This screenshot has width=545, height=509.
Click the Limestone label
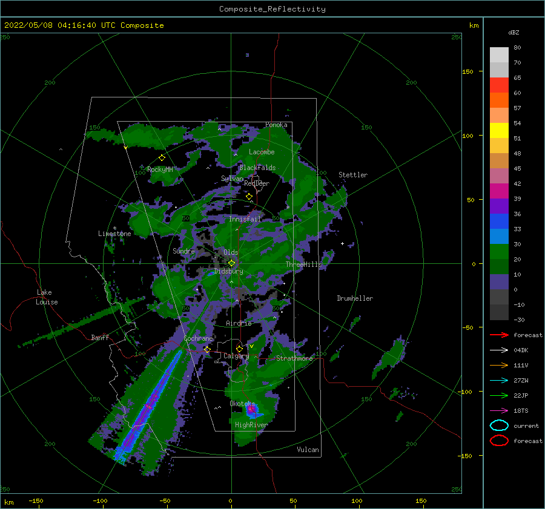[114, 234]
